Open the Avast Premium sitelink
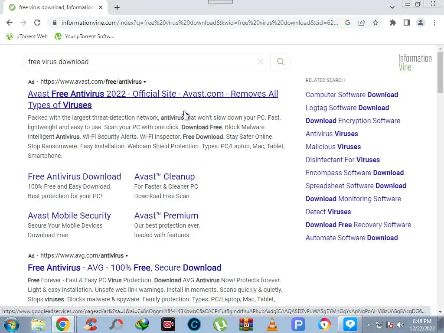Screen dimensions: 444x333 (166, 215)
